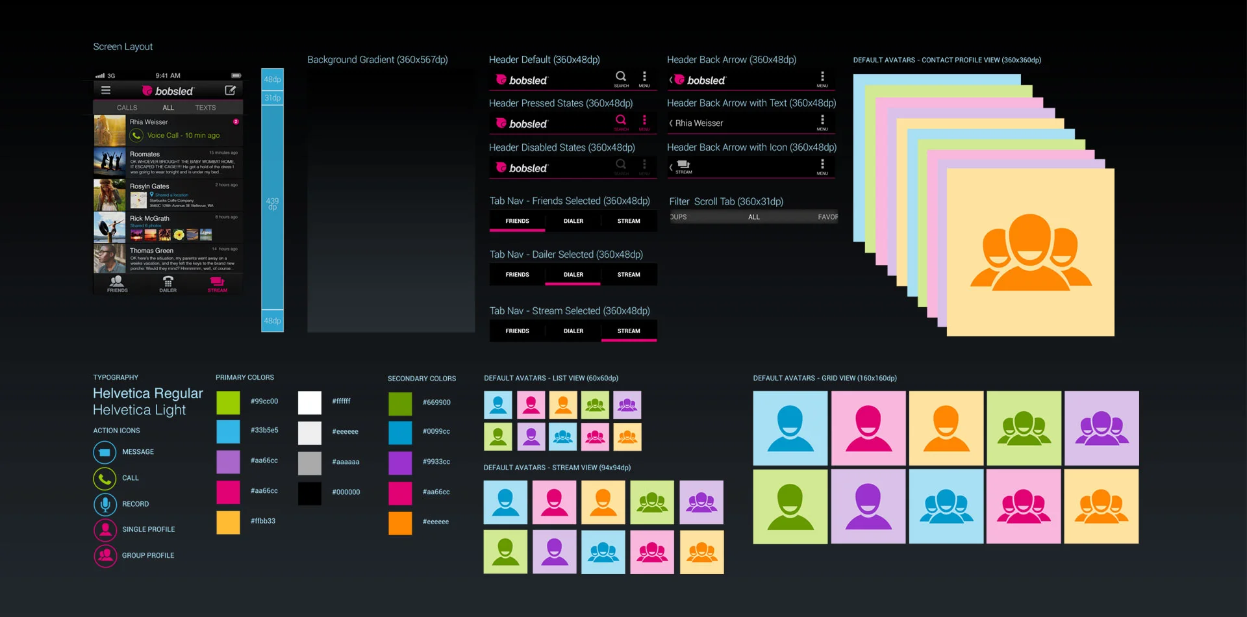The height and width of the screenshot is (617, 1247).
Task: Open menu dots in Header Back Arrow with Text
Action: [822, 120]
